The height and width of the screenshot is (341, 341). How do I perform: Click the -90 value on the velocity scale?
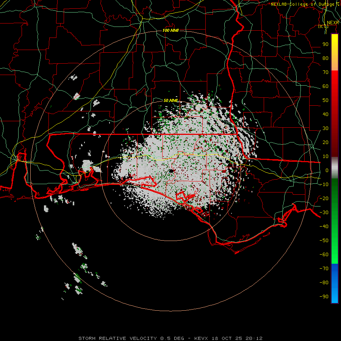(x=324, y=297)
